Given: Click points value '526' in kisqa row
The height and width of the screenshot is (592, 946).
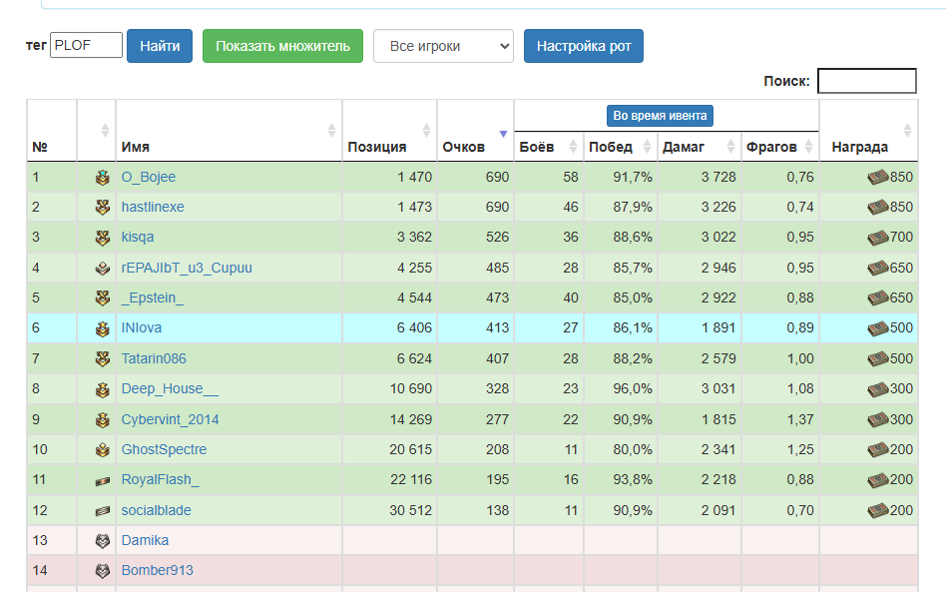Looking at the screenshot, I should 497,238.
